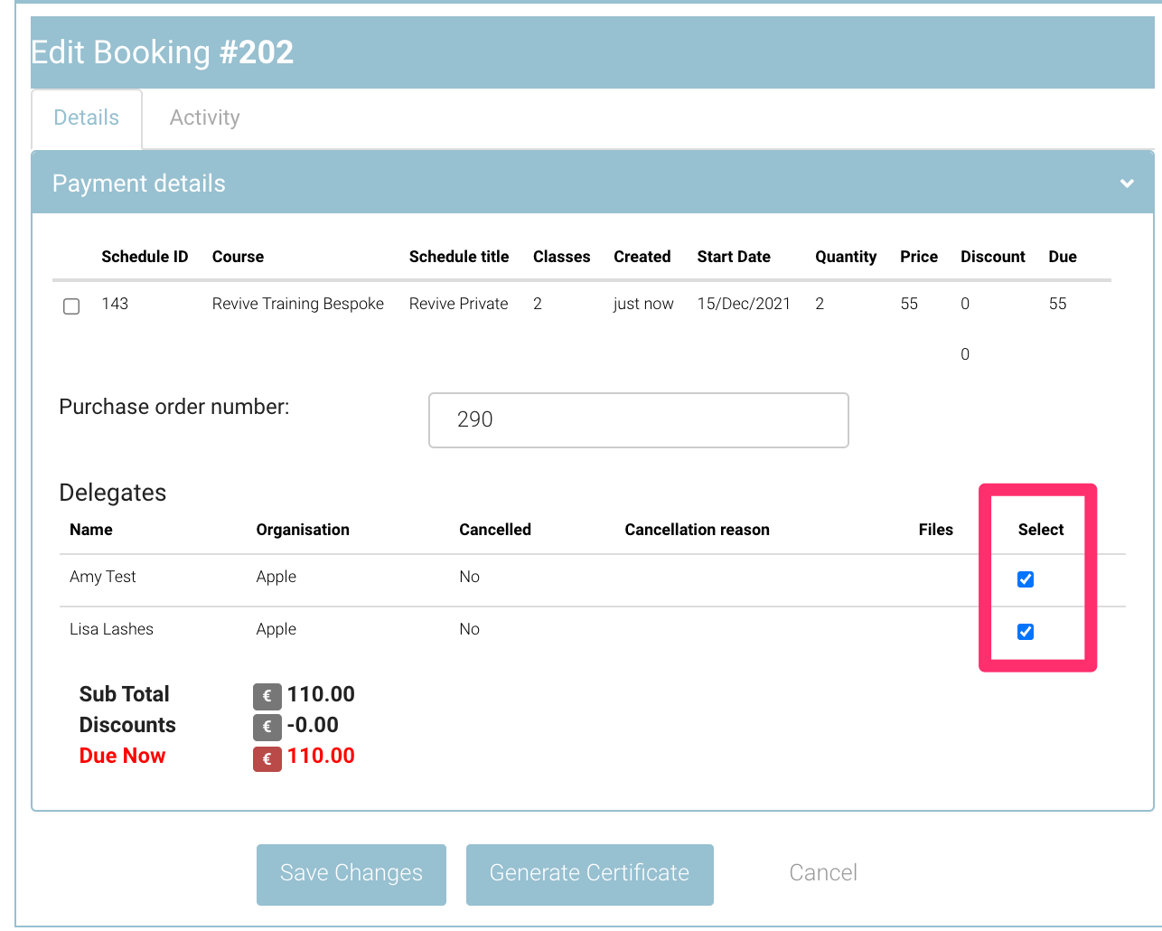Uncheck the Select box for Lisa Lashes
The image size is (1162, 931).
1025,632
